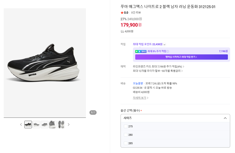Image resolution: width=235 pixels, height=153 pixels.
Task: Open the 0건 리뷰 link
Action: 136,13
